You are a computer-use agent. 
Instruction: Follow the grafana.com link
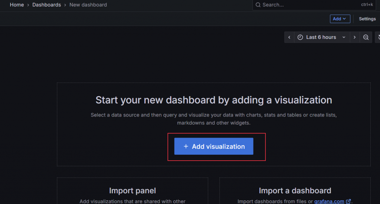point(329,201)
